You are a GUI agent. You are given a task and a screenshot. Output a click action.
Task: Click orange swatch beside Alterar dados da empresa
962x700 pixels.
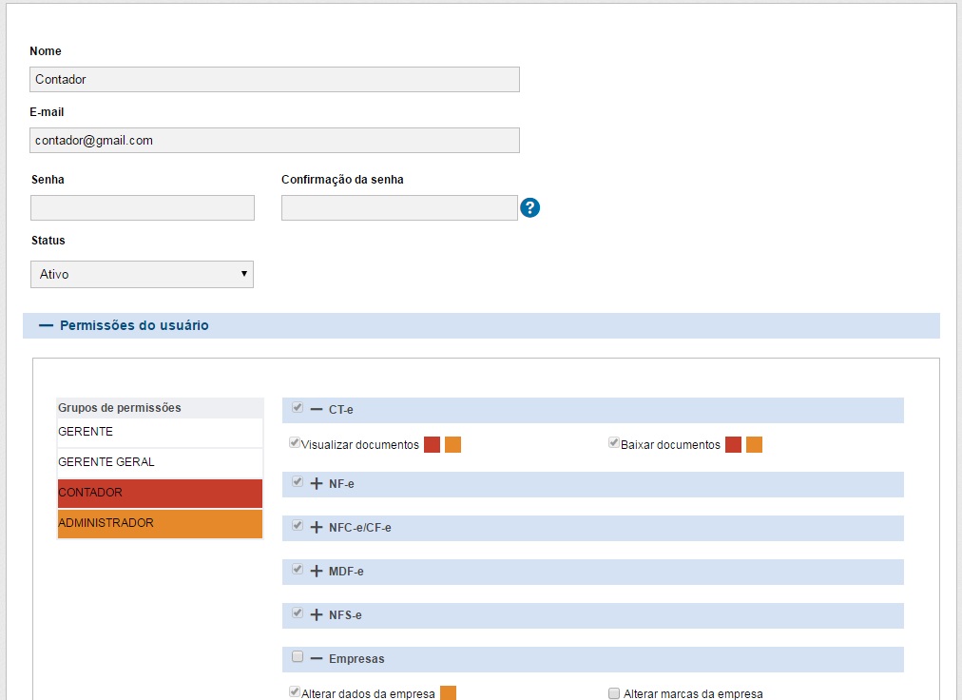448,693
